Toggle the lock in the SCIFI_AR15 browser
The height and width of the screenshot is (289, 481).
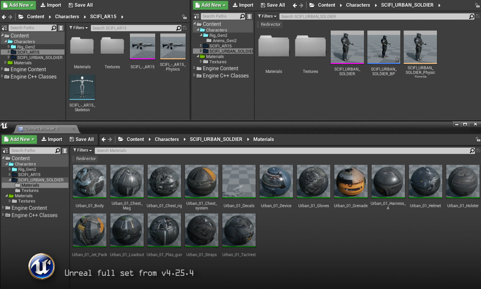click(184, 17)
